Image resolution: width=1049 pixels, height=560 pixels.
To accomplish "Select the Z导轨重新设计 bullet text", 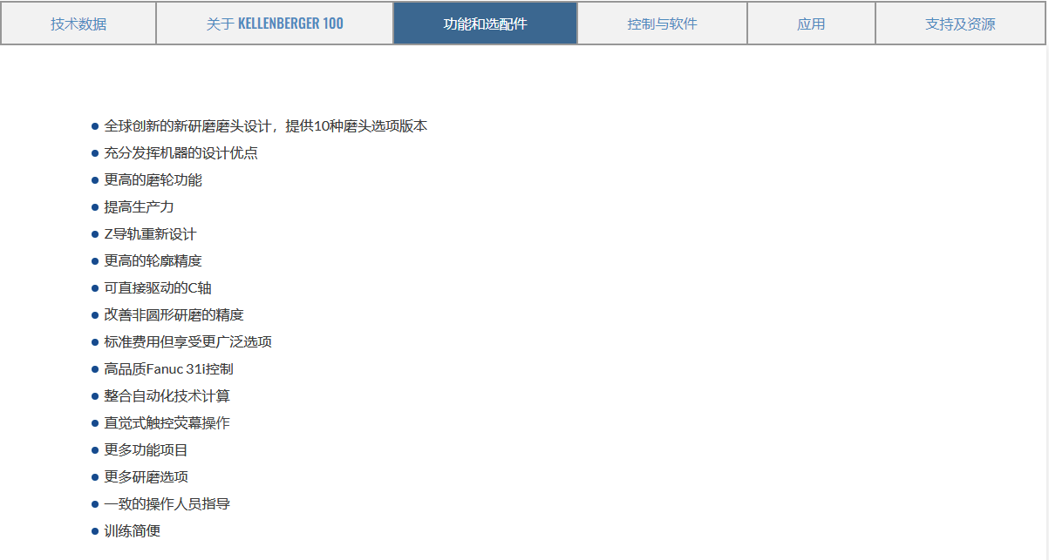I will [150, 234].
